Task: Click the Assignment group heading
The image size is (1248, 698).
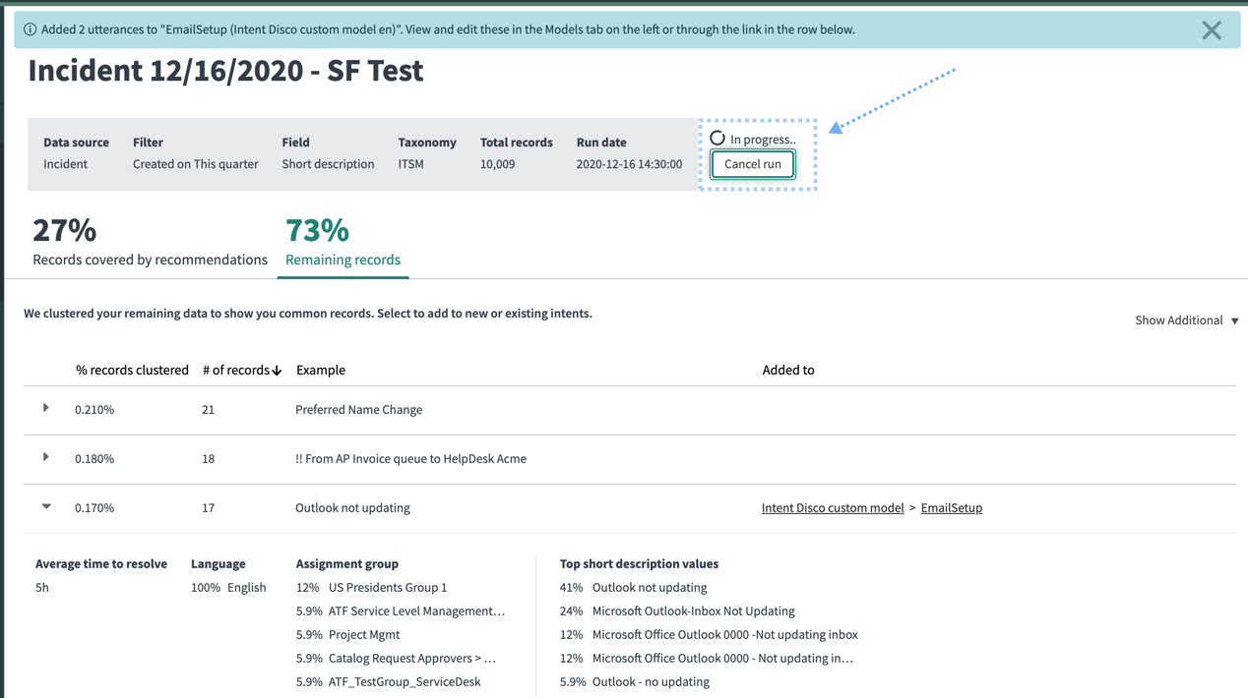Action: (347, 564)
